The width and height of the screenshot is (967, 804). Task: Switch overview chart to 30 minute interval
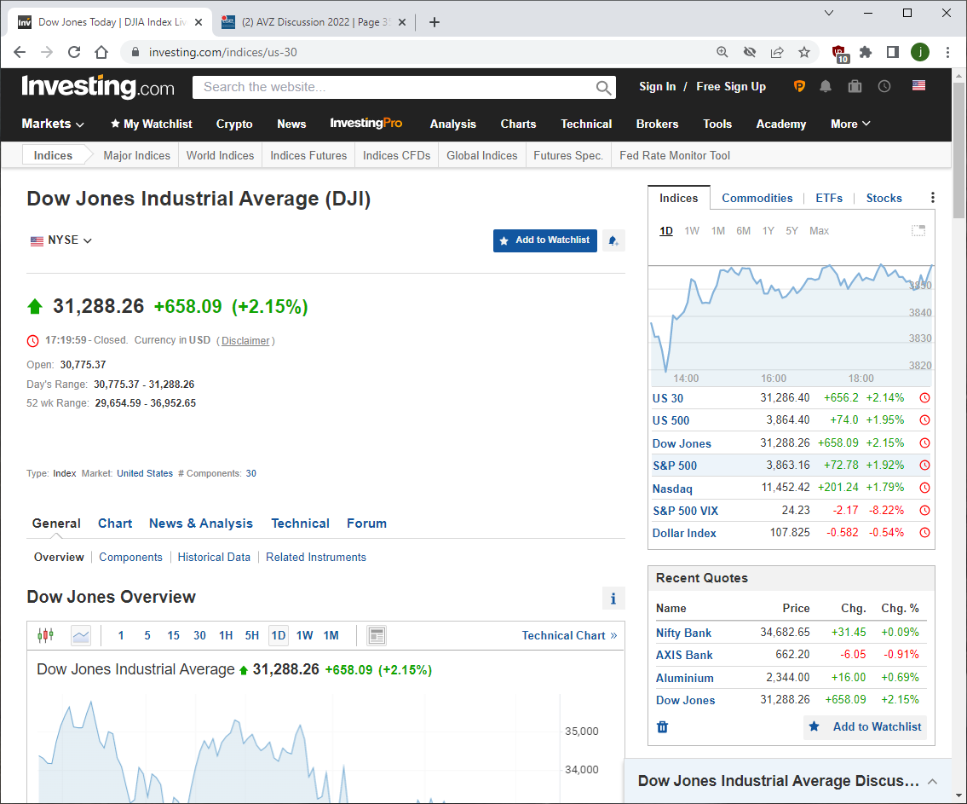tap(200, 635)
